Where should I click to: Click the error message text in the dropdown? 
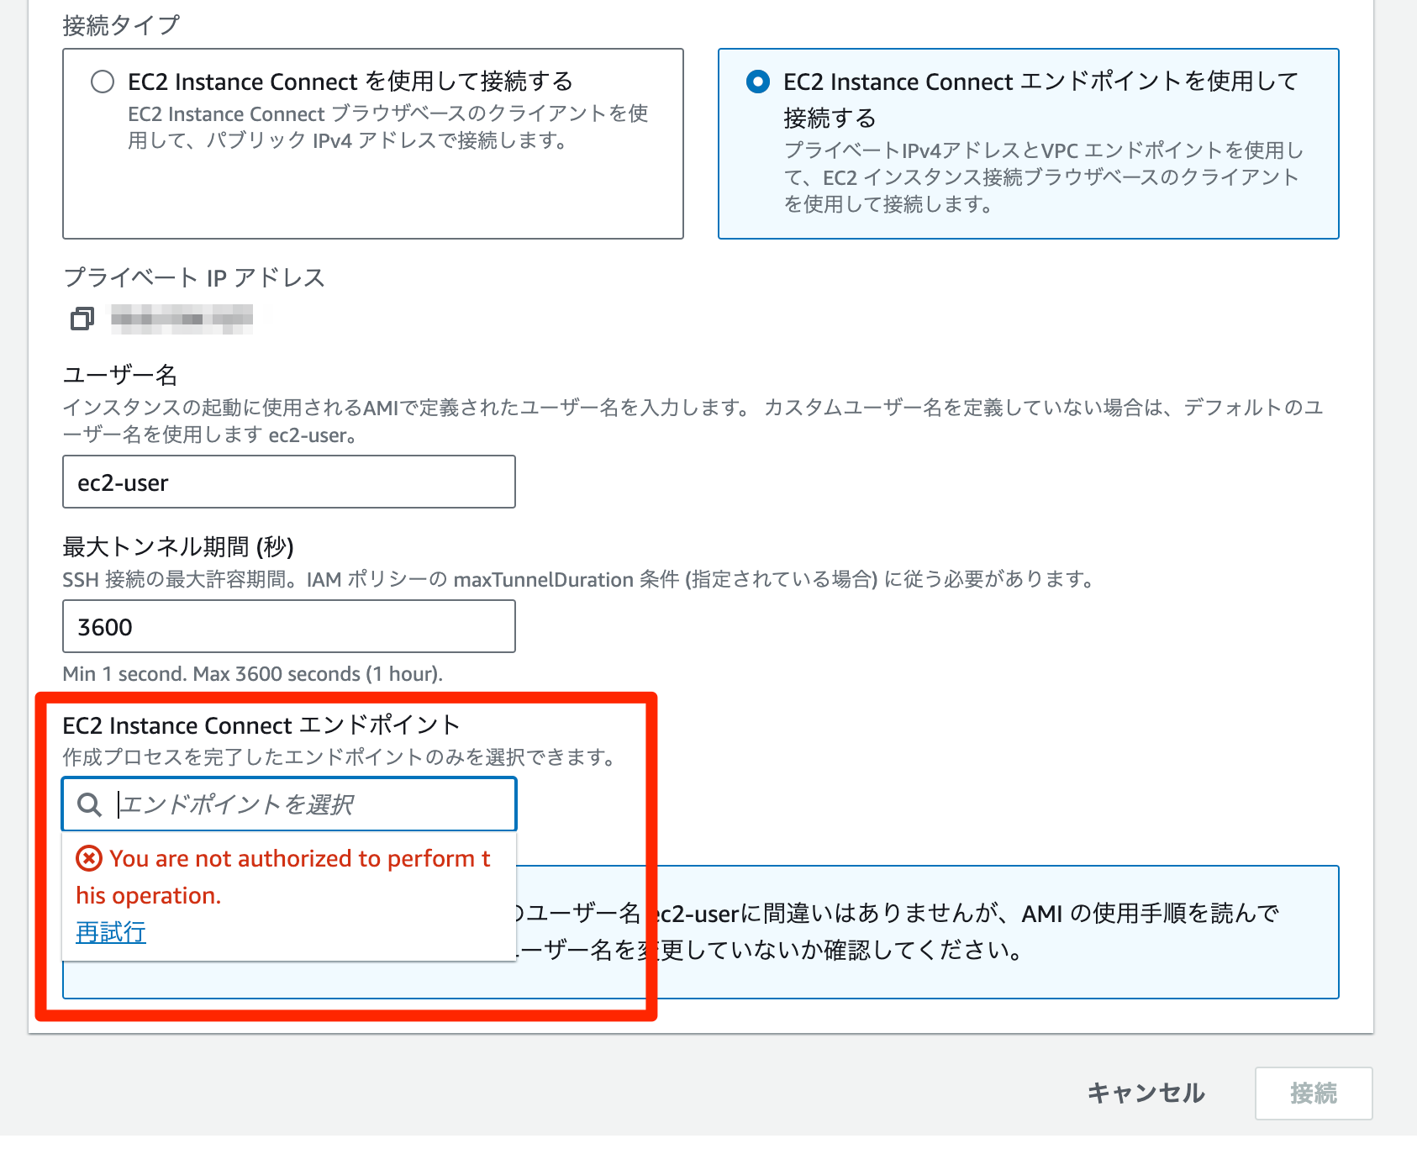[286, 876]
